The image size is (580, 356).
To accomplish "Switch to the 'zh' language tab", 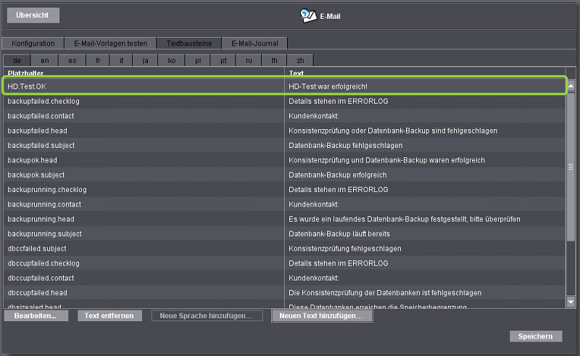I will (299, 61).
